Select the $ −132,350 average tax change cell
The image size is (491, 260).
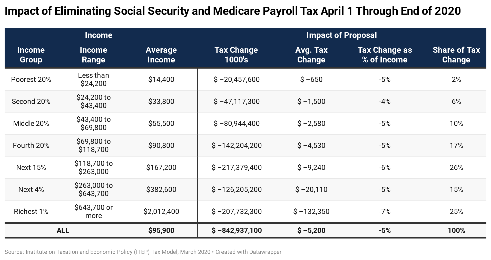point(311,211)
